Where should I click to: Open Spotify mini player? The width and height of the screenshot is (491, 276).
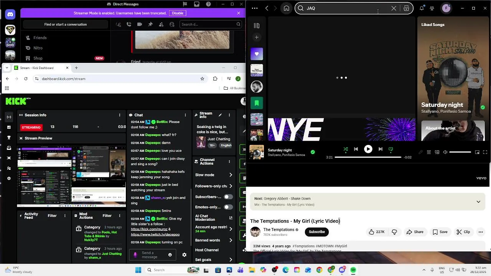point(477,152)
